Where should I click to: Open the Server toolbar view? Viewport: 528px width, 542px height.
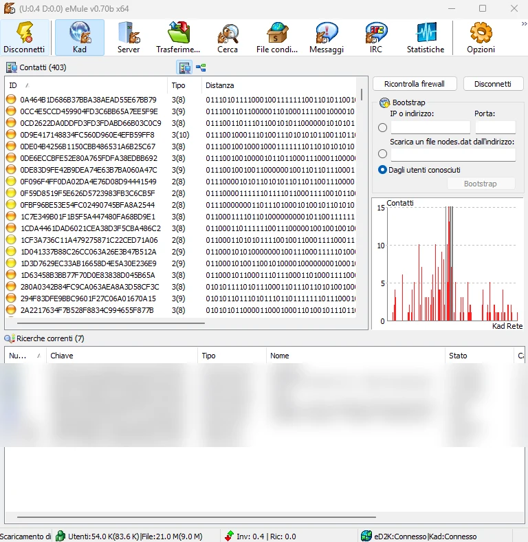(129, 37)
